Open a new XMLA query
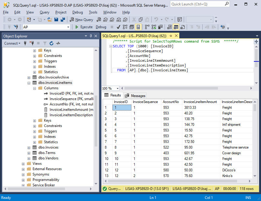 119,19
